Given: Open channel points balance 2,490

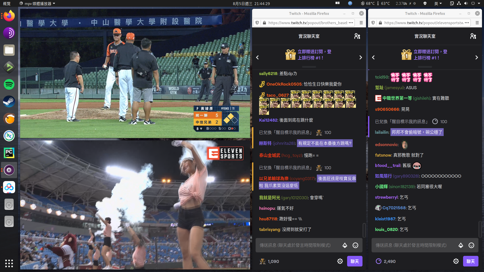Looking at the screenshot, I should click(386, 261).
